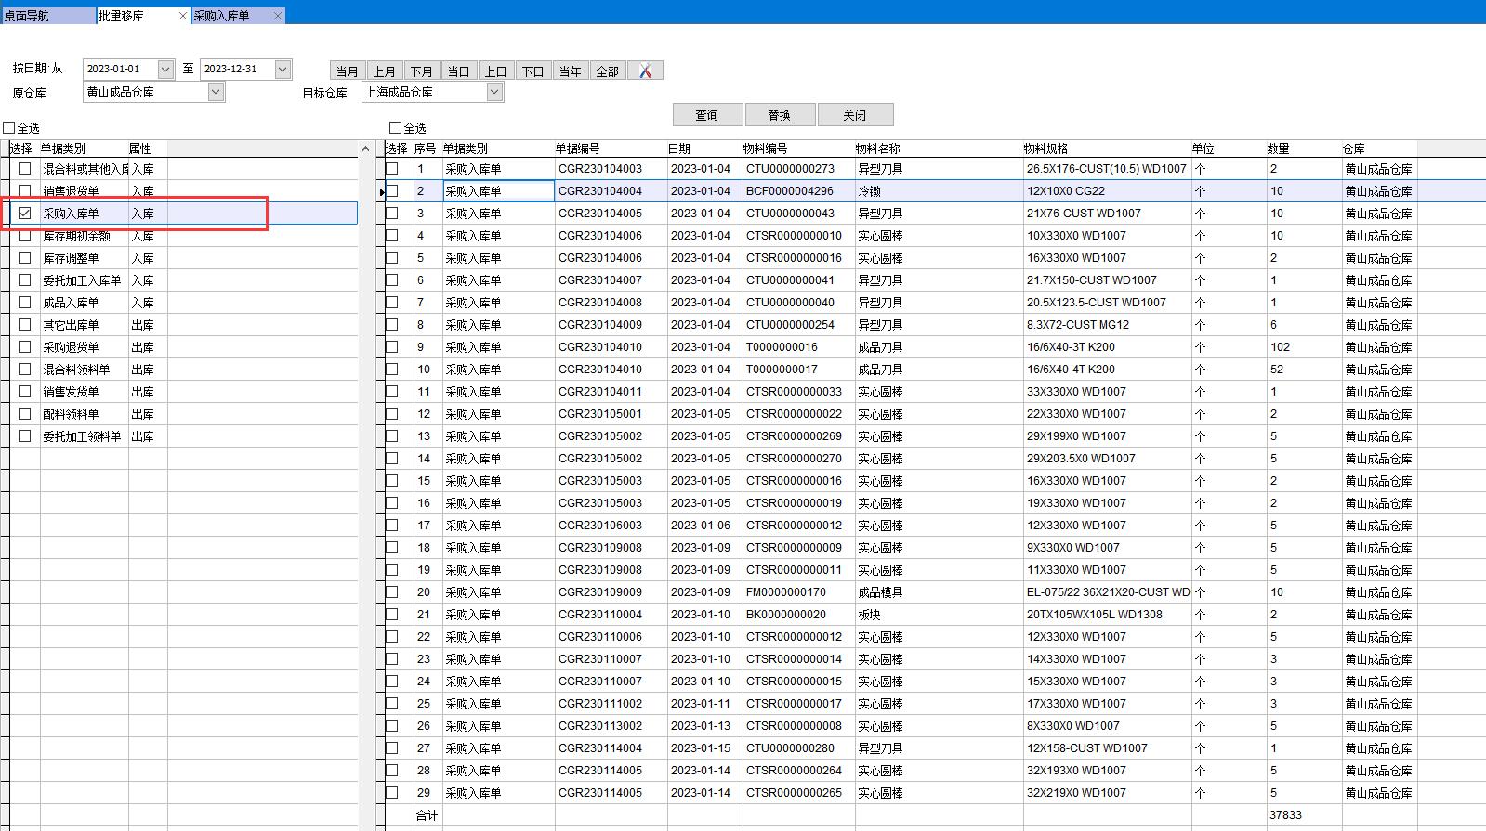This screenshot has width=1486, height=831.
Task: Open the start date 2023-01-01 dropdown
Action: [165, 70]
